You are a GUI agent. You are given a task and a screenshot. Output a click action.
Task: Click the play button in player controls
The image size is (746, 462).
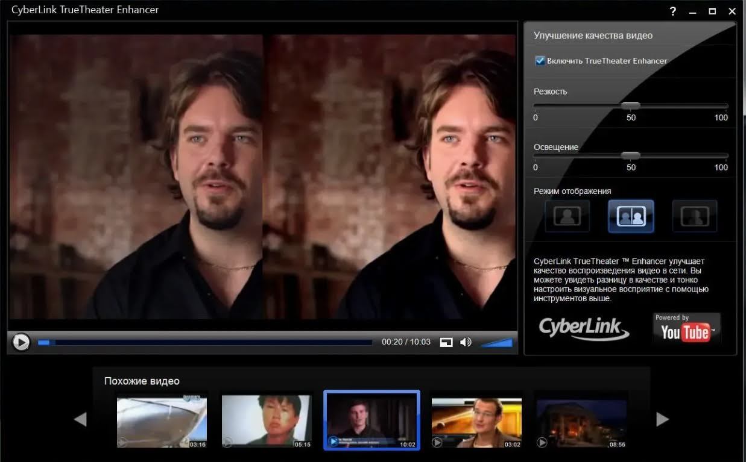pyautogui.click(x=21, y=342)
